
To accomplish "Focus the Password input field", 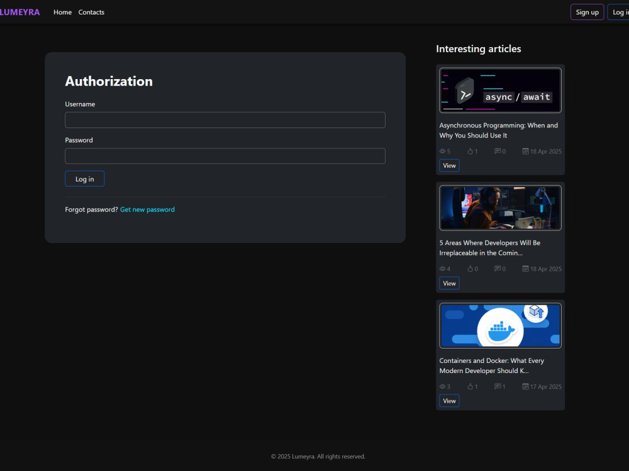I will [225, 156].
